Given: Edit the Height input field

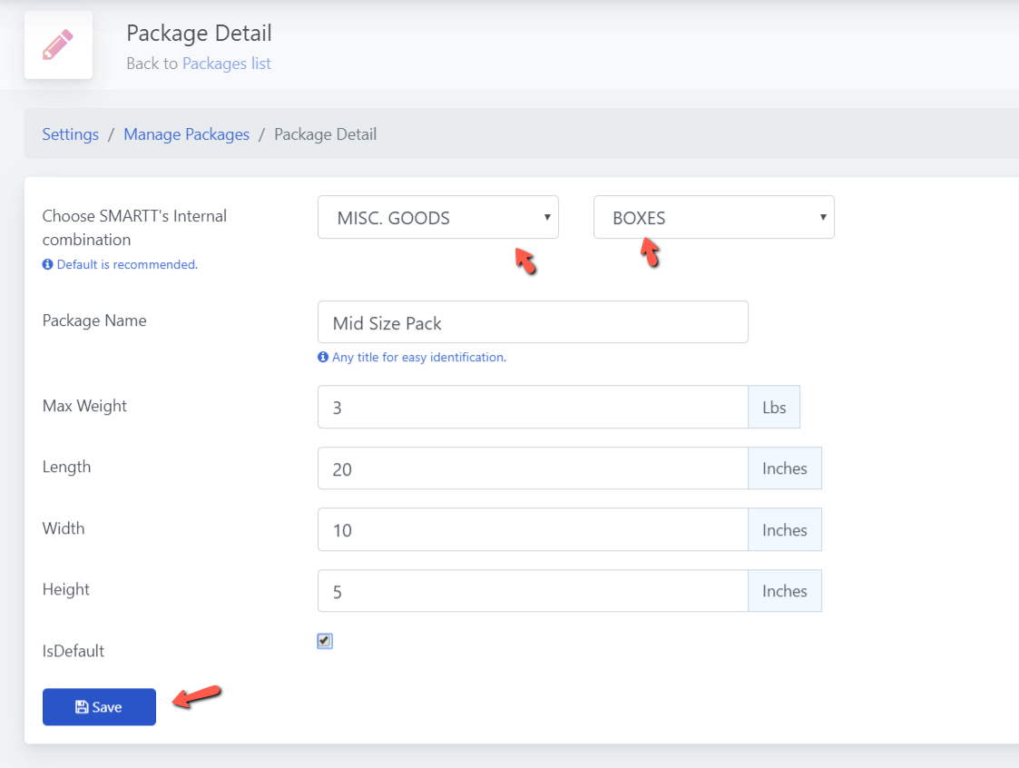Looking at the screenshot, I should click(533, 591).
